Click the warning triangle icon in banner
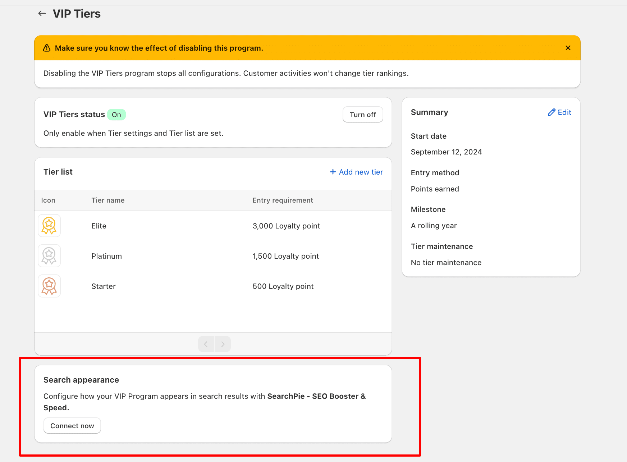The image size is (627, 462). [47, 48]
